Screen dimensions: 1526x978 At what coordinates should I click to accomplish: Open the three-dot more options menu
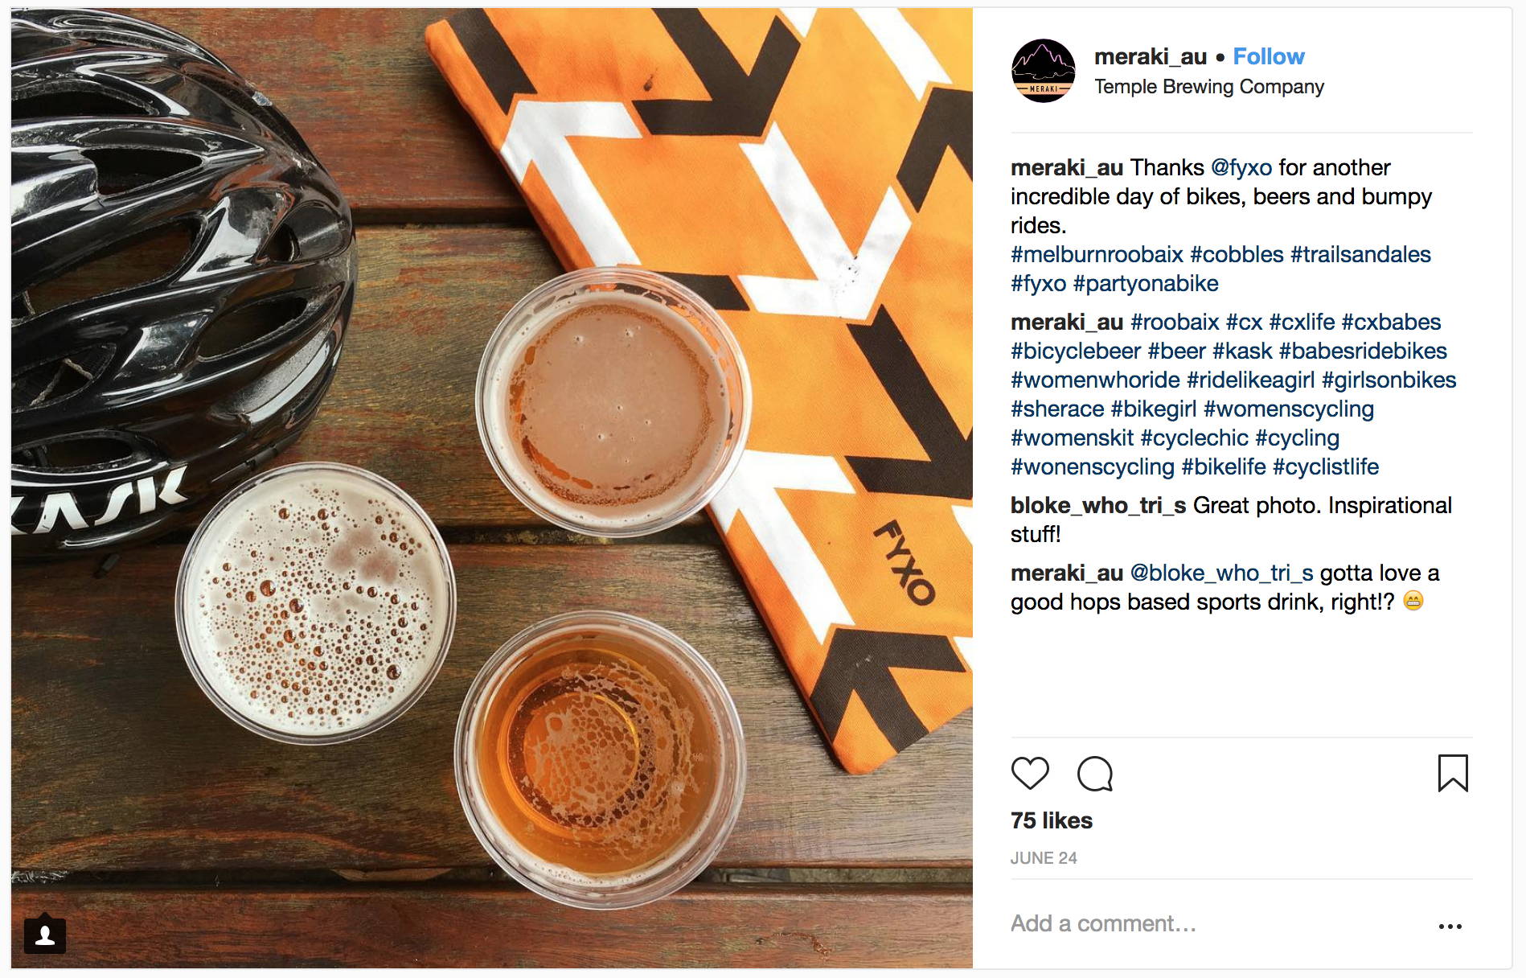pos(1450,927)
